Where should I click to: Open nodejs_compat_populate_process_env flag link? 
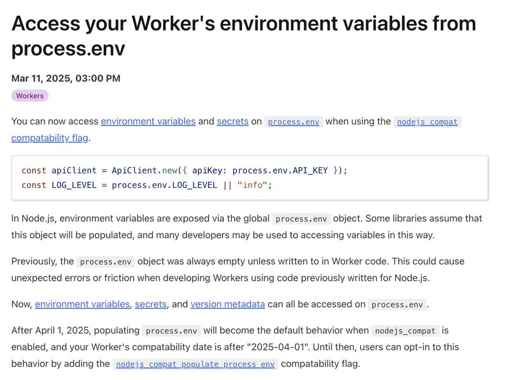point(195,364)
